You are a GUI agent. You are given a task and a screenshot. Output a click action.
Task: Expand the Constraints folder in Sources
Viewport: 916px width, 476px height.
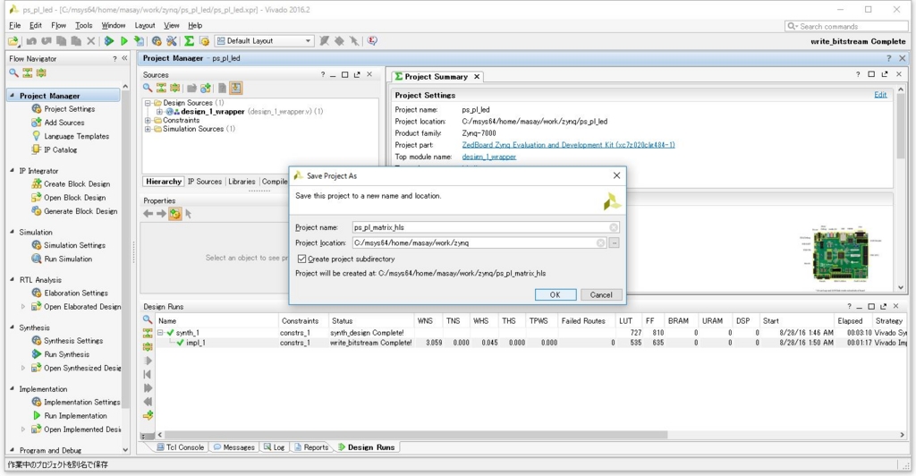coord(148,120)
